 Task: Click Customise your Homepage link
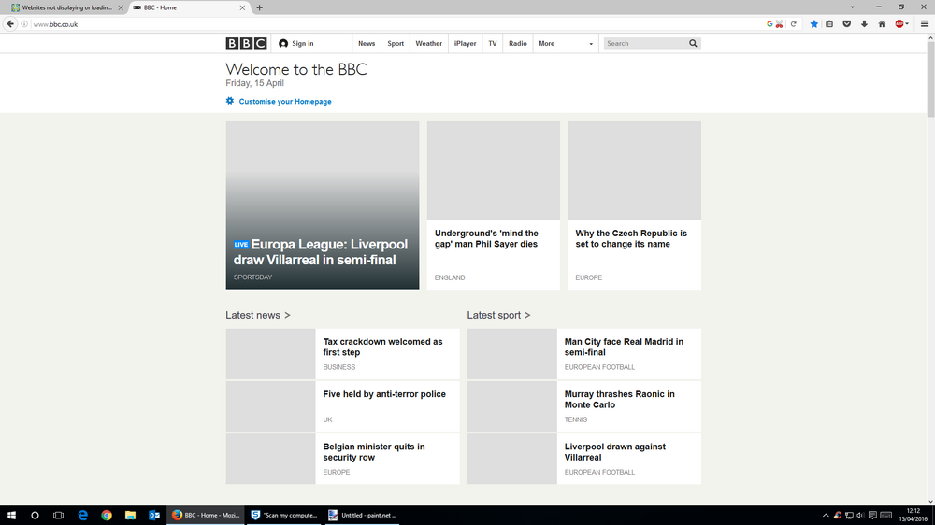pyautogui.click(x=285, y=102)
